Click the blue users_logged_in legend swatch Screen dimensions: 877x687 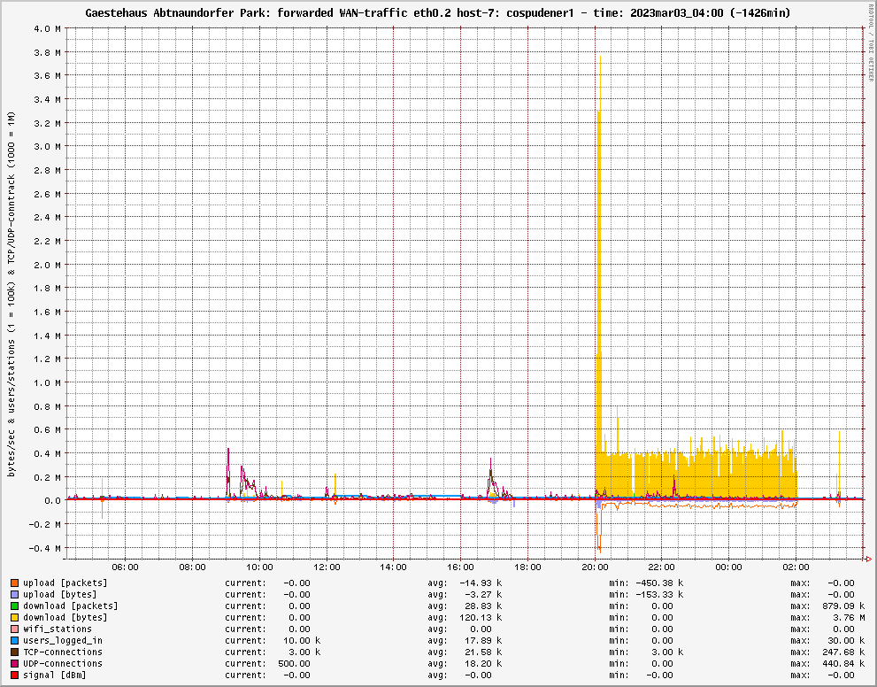pyautogui.click(x=14, y=641)
